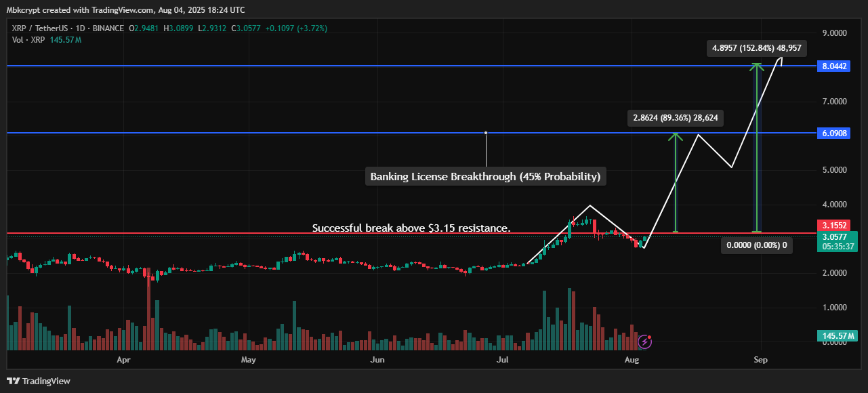Click the small red dot beside lightning icon

tap(650, 336)
